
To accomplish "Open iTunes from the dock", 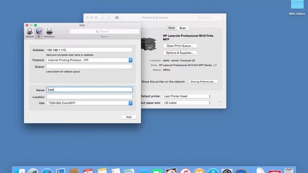I will 185,171.
